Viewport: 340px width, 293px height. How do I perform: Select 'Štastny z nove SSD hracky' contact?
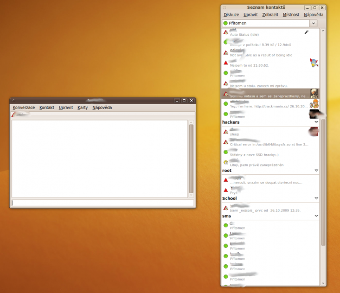coord(271,152)
